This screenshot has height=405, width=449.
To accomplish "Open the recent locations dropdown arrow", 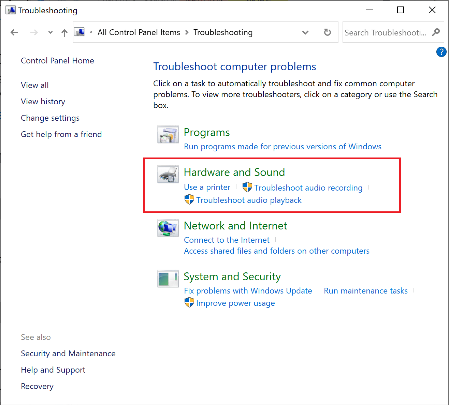I will 50,33.
